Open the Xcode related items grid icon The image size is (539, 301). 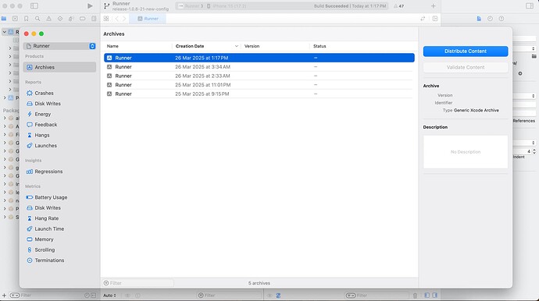click(106, 19)
